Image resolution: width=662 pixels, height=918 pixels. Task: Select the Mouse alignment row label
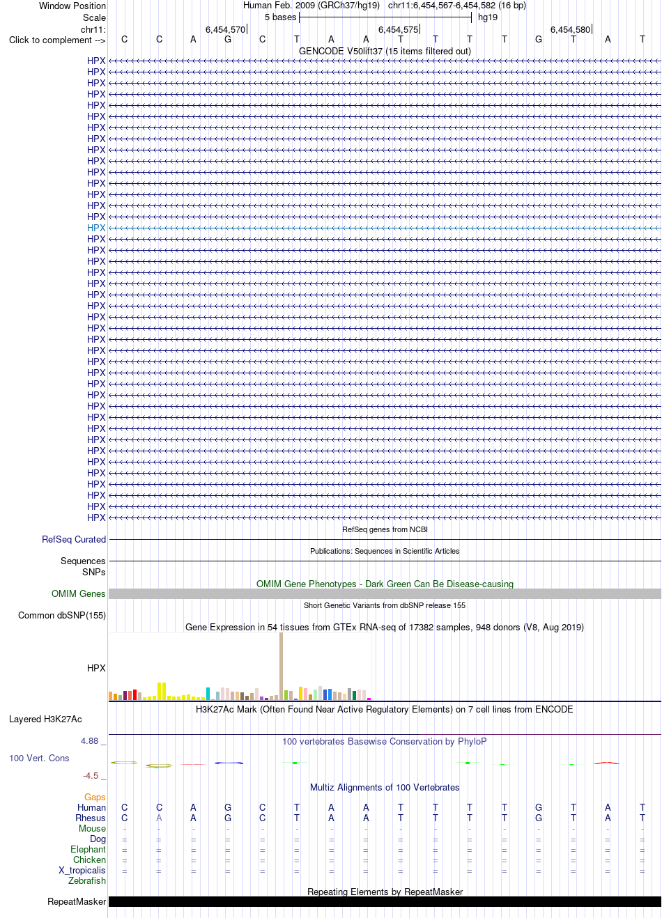[92, 828]
